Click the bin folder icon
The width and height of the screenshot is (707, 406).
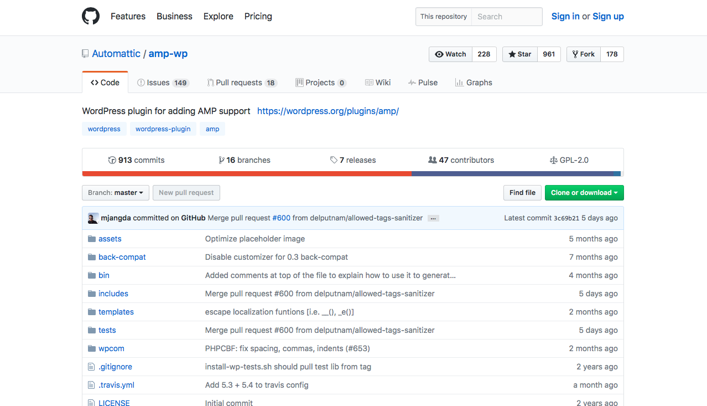coord(92,275)
